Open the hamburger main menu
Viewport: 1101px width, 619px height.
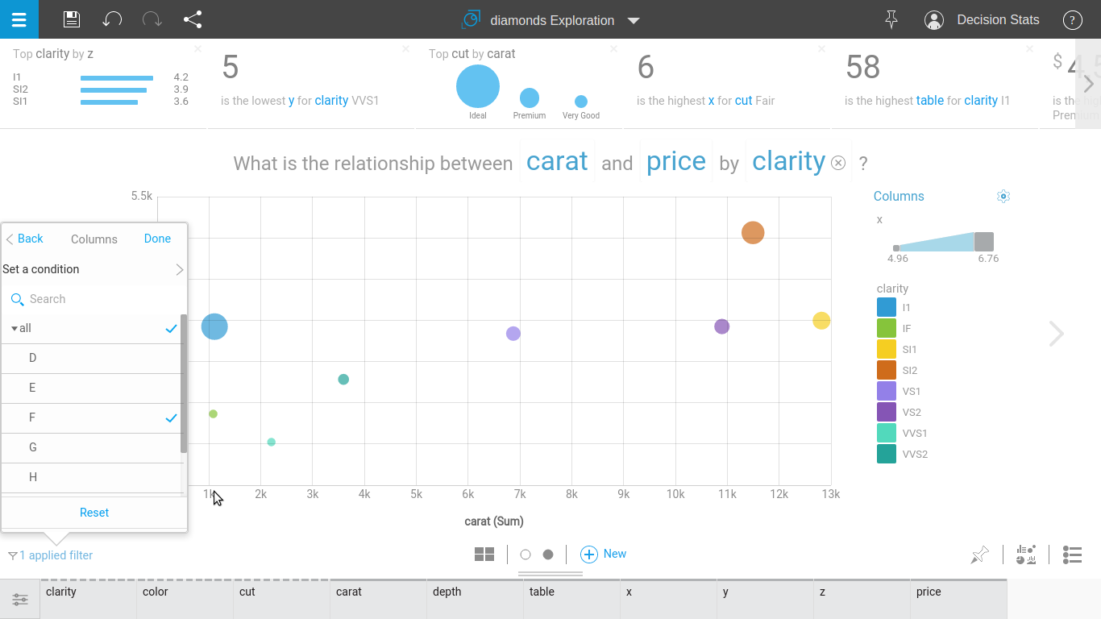click(19, 19)
